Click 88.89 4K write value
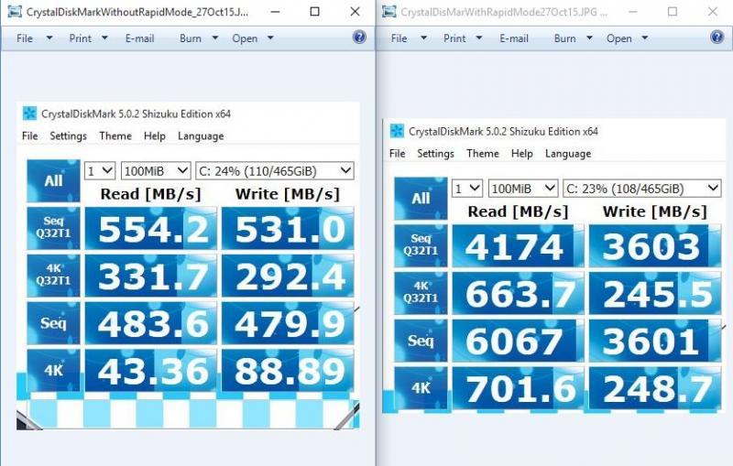The image size is (733, 466). pos(288,370)
